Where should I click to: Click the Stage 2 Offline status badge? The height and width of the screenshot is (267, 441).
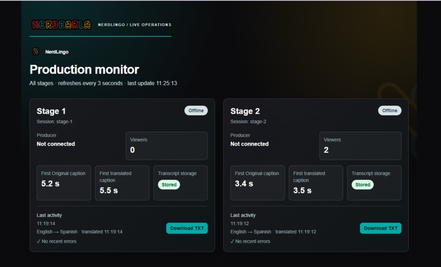pos(390,111)
